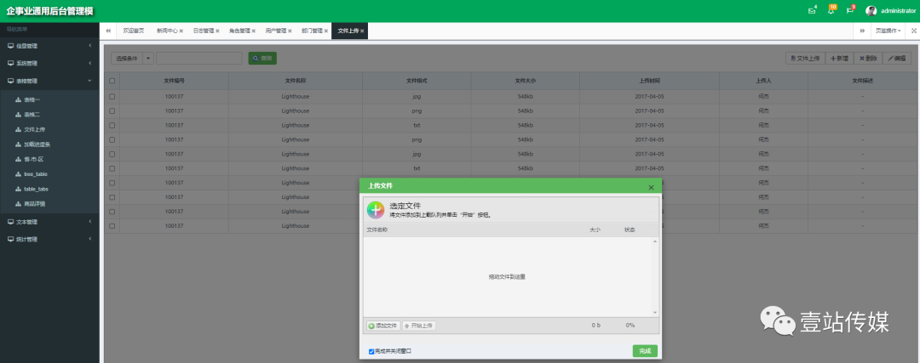Image resolution: width=920 pixels, height=363 pixels.
Task: Click the green 查询 search button
Action: pyautogui.click(x=262, y=58)
